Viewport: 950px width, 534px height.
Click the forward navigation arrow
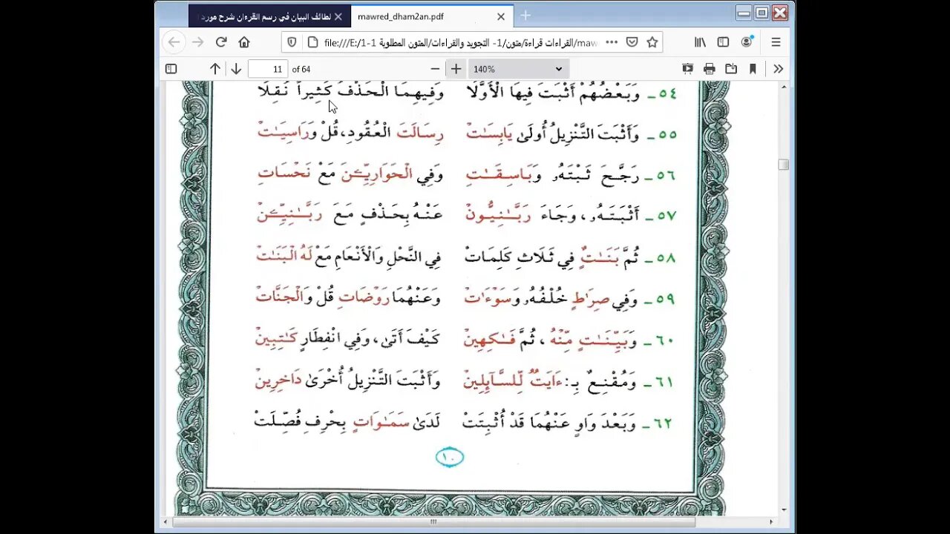click(x=197, y=42)
